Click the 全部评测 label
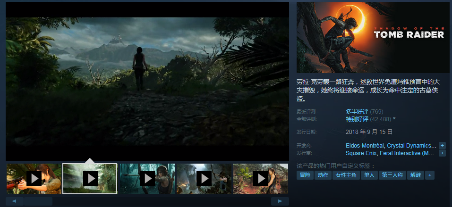Image resolution: width=452 pixels, height=207 pixels. (307, 119)
